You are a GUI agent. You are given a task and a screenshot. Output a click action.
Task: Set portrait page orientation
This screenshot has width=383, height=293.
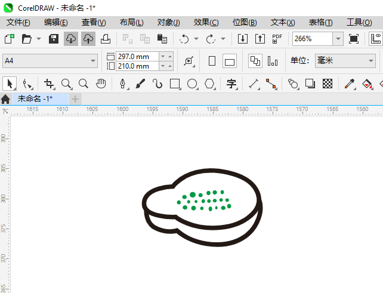pyautogui.click(x=212, y=61)
